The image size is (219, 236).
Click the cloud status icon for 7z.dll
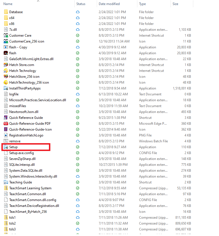pyautogui.click(x=78, y=30)
